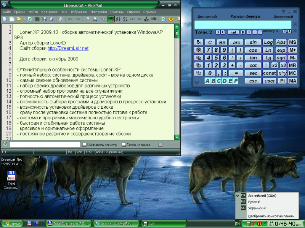The width and height of the screenshot is (305, 228).
Task: Click the new document icon in AkelPad
Action: 5,19
